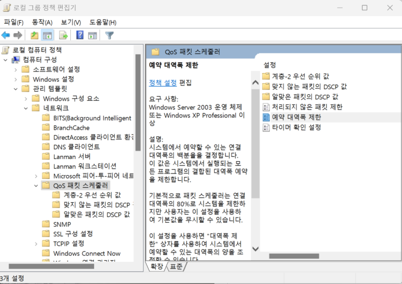Click the tree pane horizontal scrollbar thumb

tap(51, 267)
